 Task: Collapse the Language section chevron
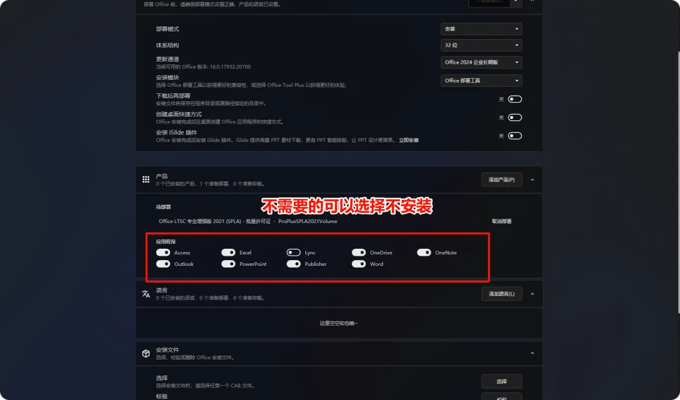click(x=533, y=294)
